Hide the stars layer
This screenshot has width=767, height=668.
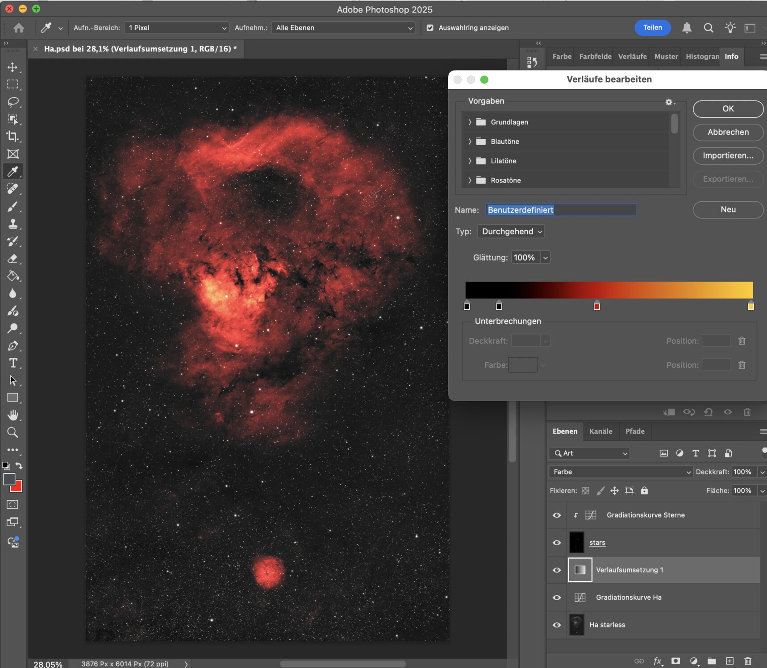point(557,543)
